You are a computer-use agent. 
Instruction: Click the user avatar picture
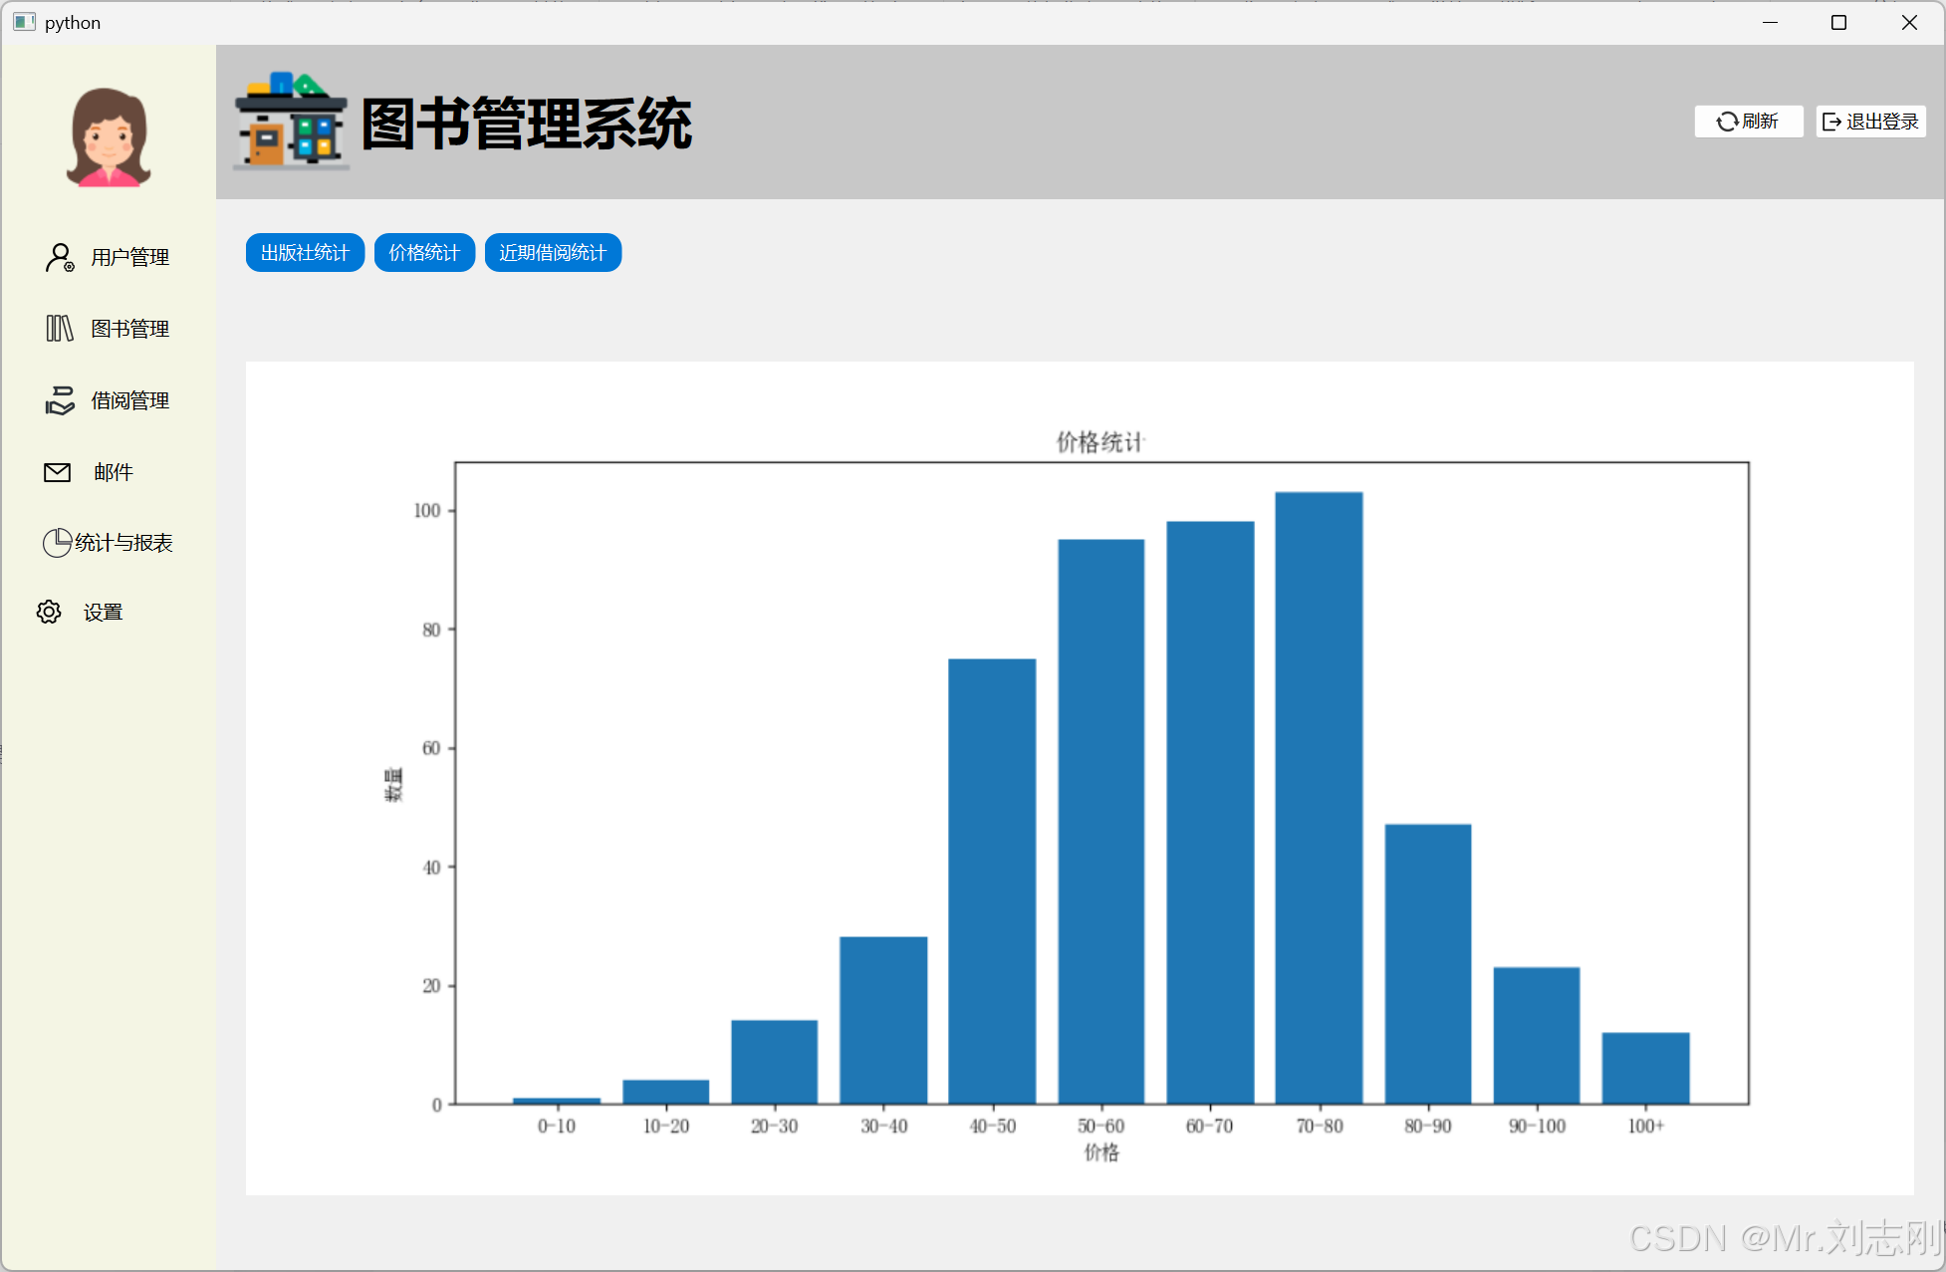coord(109,137)
